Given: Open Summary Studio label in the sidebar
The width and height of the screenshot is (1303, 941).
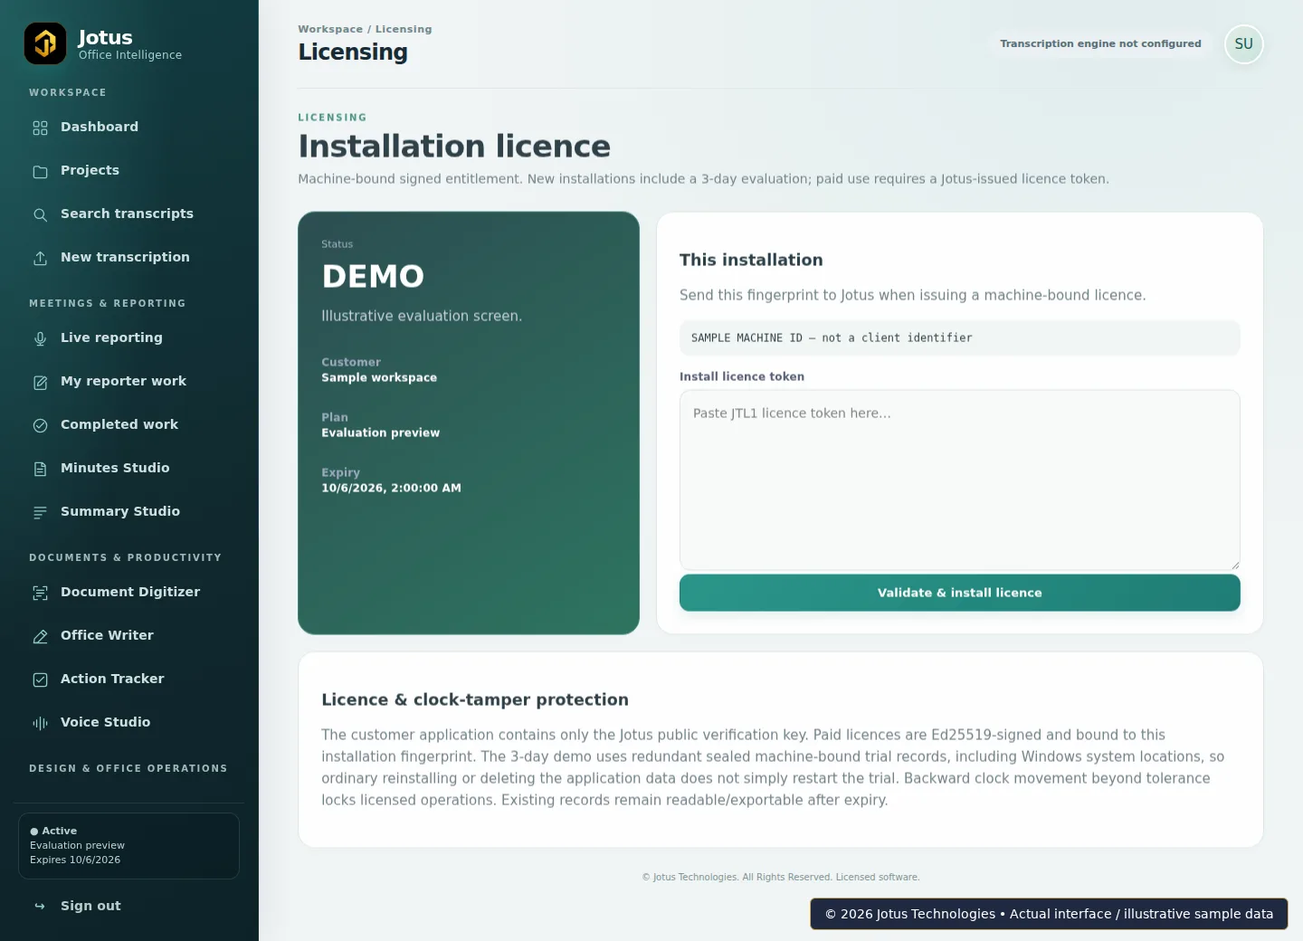Looking at the screenshot, I should 120,511.
